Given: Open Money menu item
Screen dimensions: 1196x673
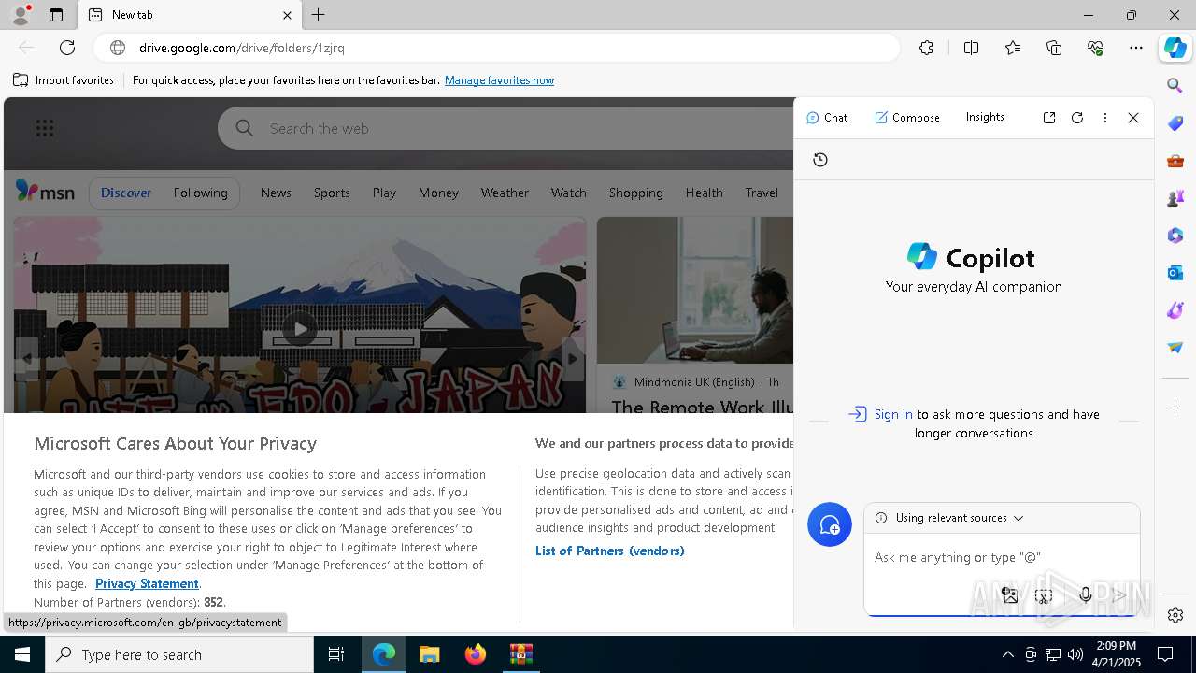Looking at the screenshot, I should (x=438, y=193).
